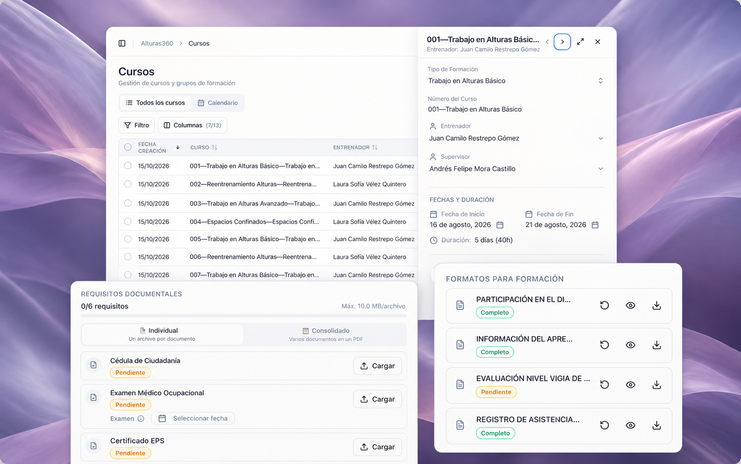Open Tipo de Formación dropdown
Viewport: 741px width, 464px height.
click(x=516, y=81)
